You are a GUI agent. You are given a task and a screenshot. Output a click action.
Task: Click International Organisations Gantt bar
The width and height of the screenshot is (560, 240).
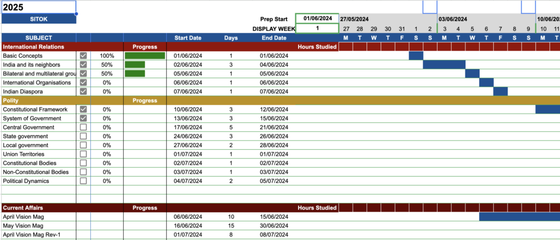tap(486, 83)
